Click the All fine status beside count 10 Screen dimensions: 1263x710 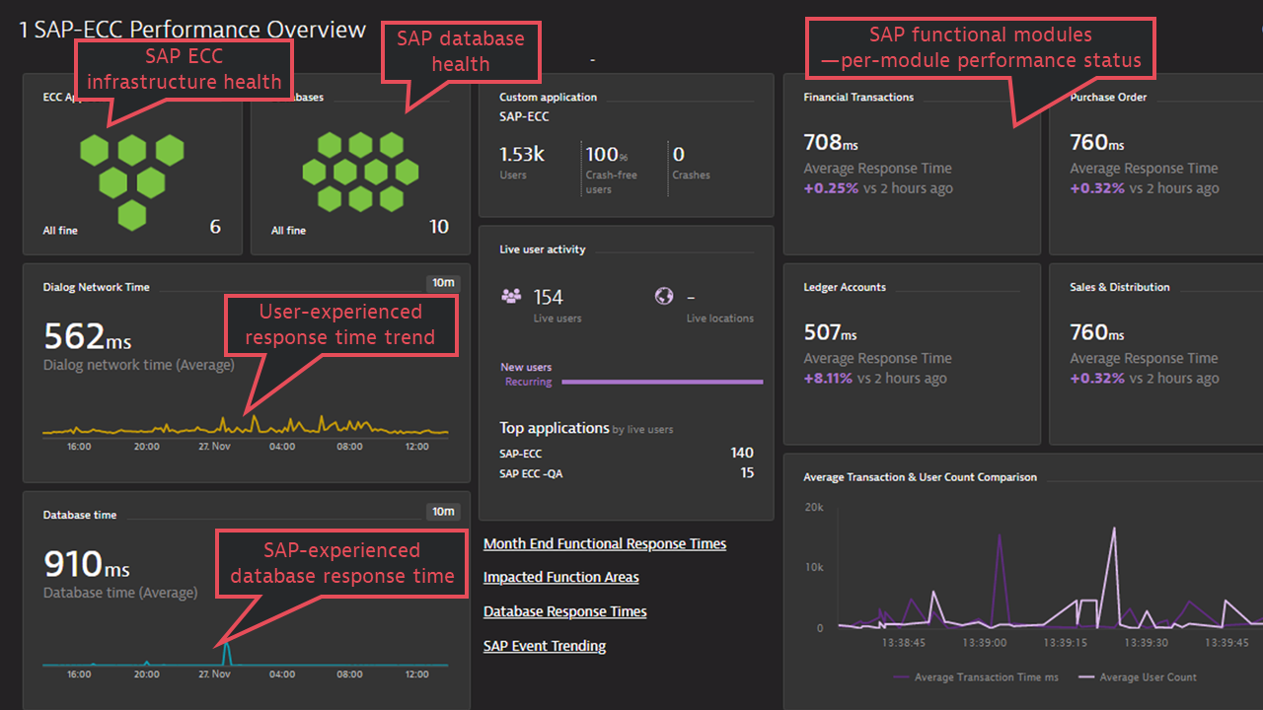289,231
